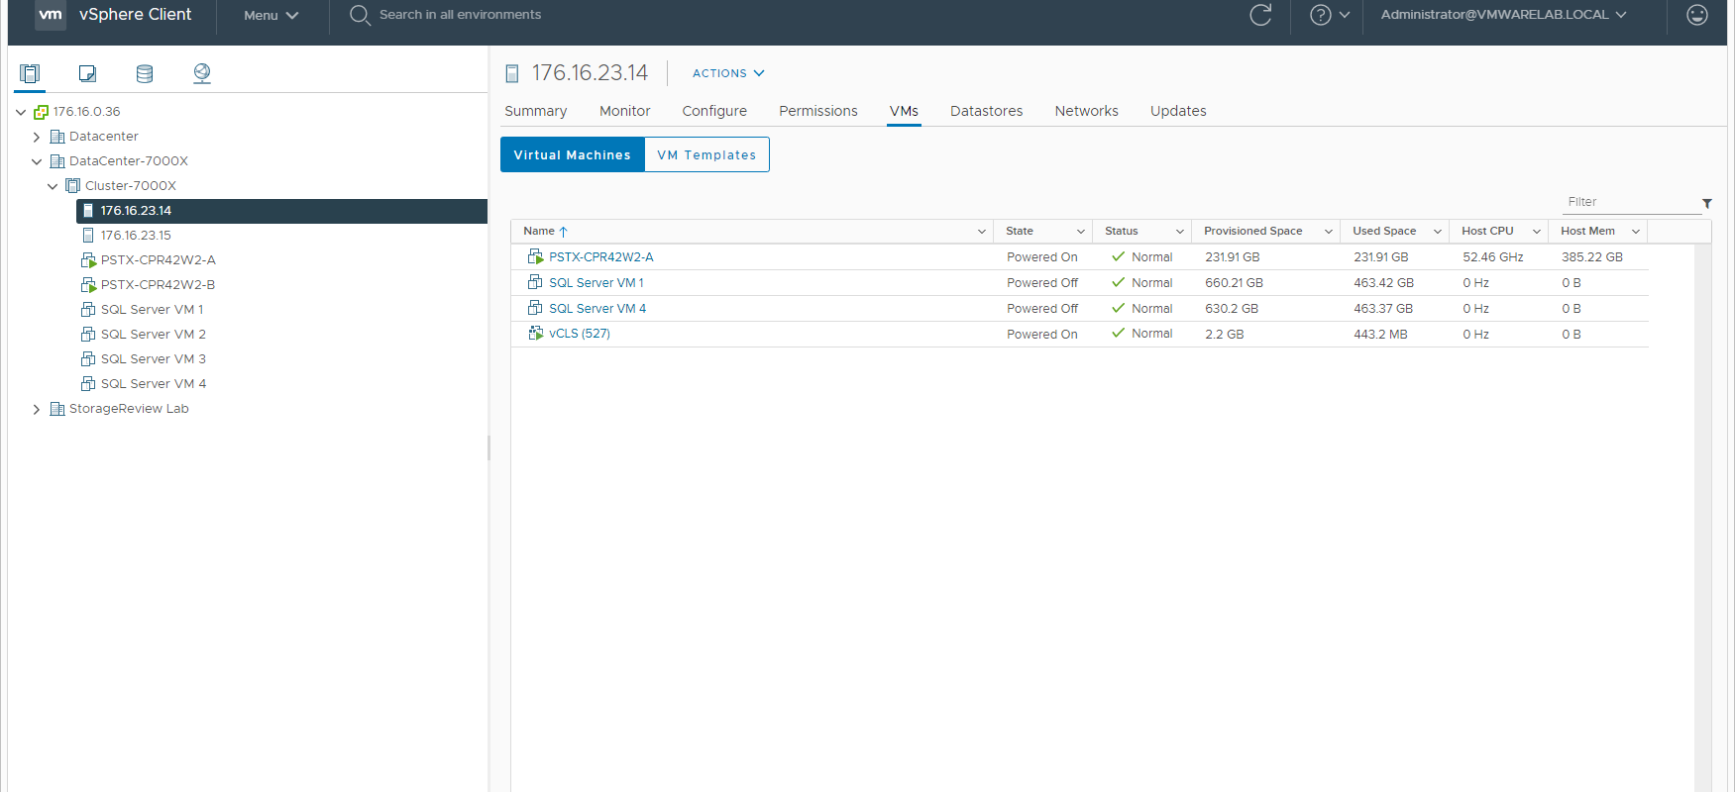Image resolution: width=1735 pixels, height=792 pixels.
Task: Open the PSTX-CPR42W2-A link in table
Action: pos(601,257)
